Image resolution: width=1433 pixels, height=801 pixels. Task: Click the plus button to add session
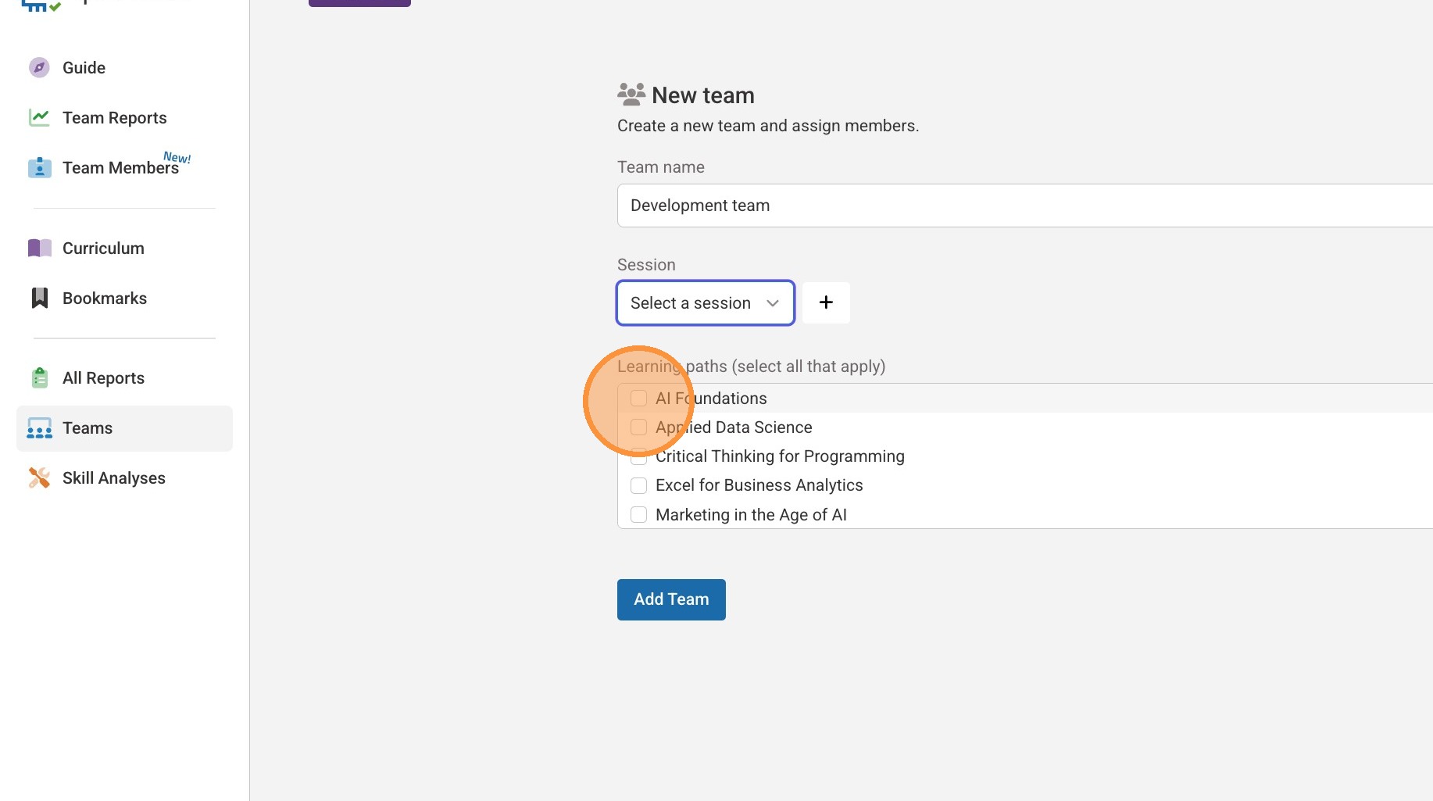pyautogui.click(x=826, y=303)
